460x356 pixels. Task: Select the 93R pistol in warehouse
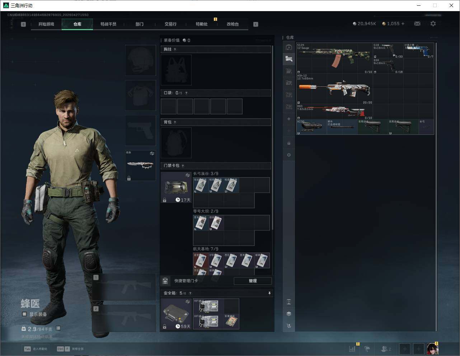(388, 66)
